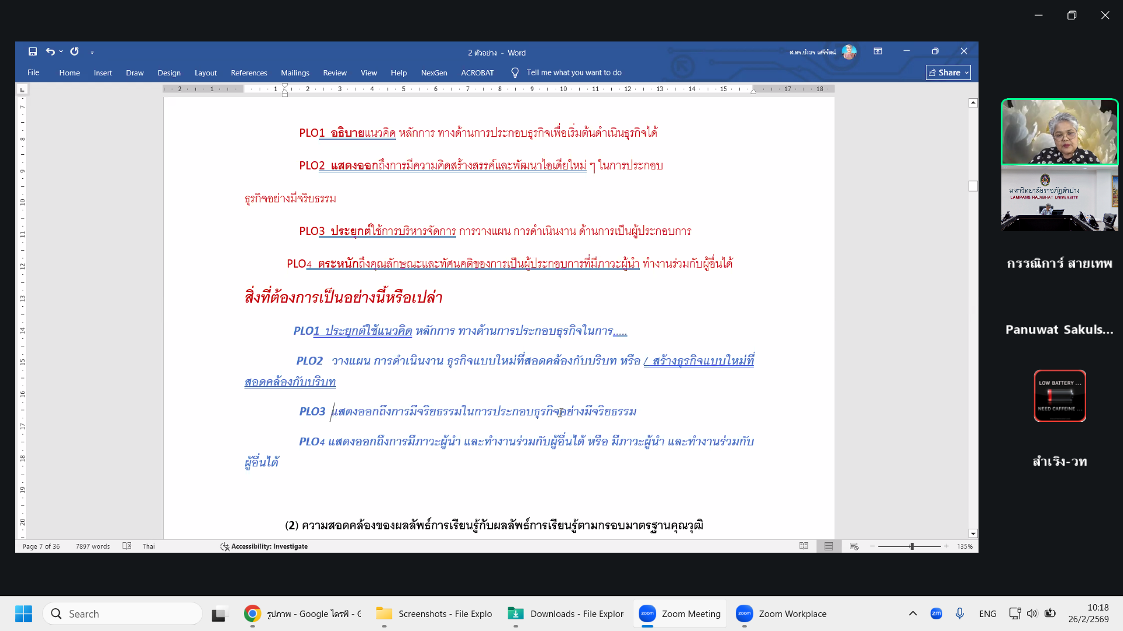This screenshot has width=1123, height=631.
Task: Click the Save icon in Word's title bar
Action: (x=33, y=51)
